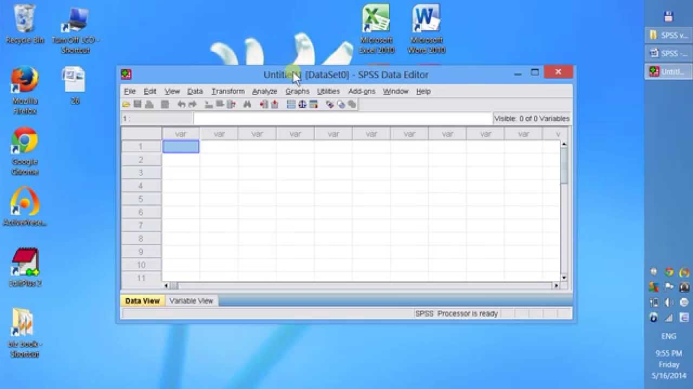Click the speaker volume tray icon
Screen dimensions: 693x389
tap(669, 303)
